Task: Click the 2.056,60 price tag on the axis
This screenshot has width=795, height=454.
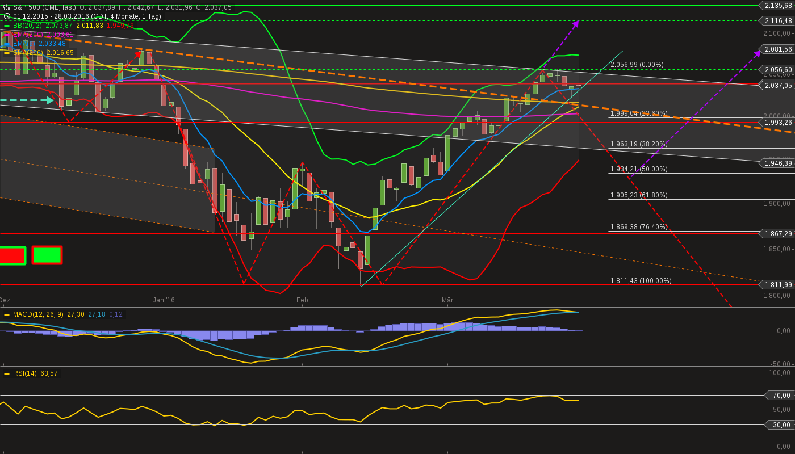Action: pos(777,70)
